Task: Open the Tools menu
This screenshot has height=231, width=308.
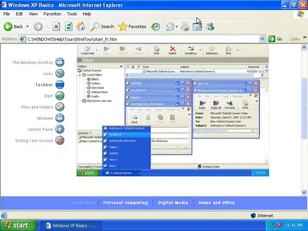Action: pos(72,14)
